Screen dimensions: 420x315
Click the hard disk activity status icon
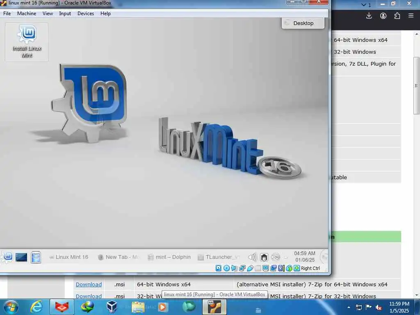point(219,268)
